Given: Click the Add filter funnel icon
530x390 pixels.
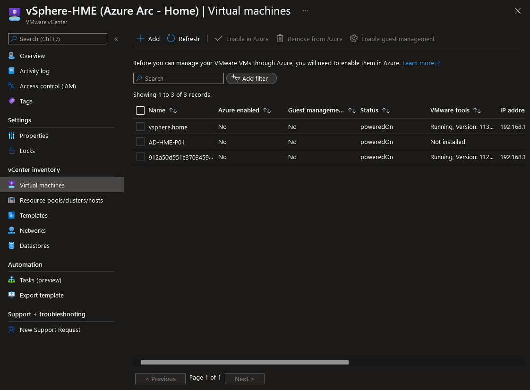Looking at the screenshot, I should [236, 78].
